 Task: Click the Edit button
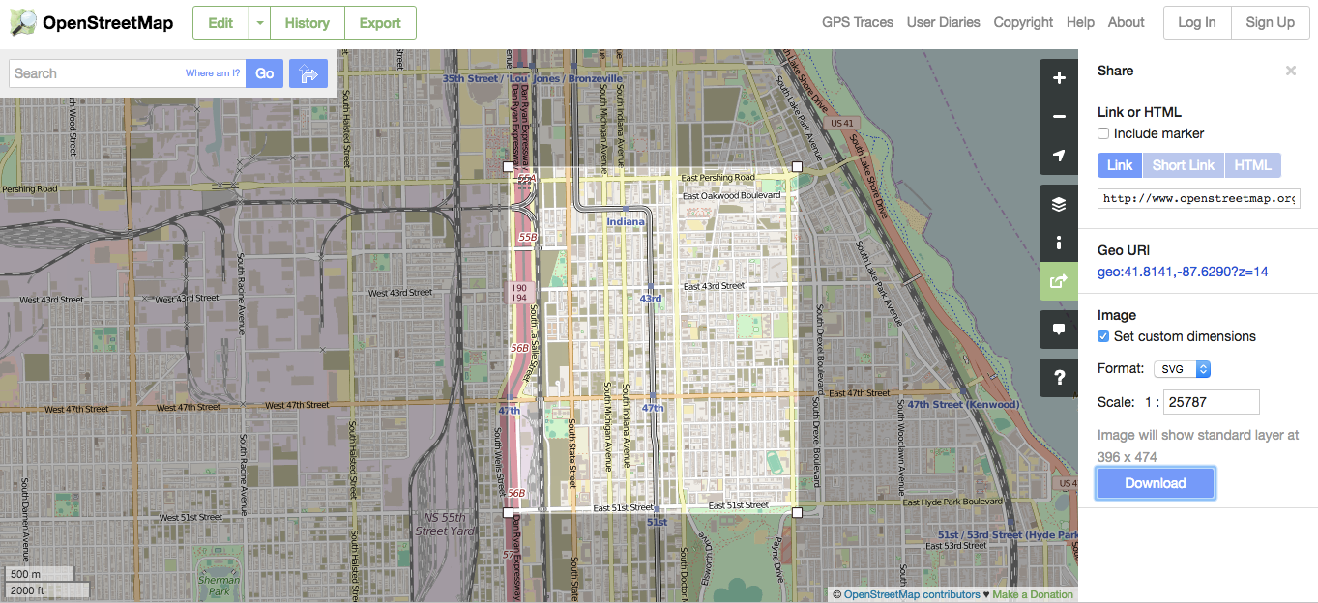pyautogui.click(x=220, y=23)
